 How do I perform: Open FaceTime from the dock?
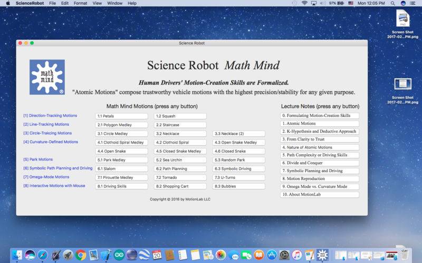coord(246,255)
